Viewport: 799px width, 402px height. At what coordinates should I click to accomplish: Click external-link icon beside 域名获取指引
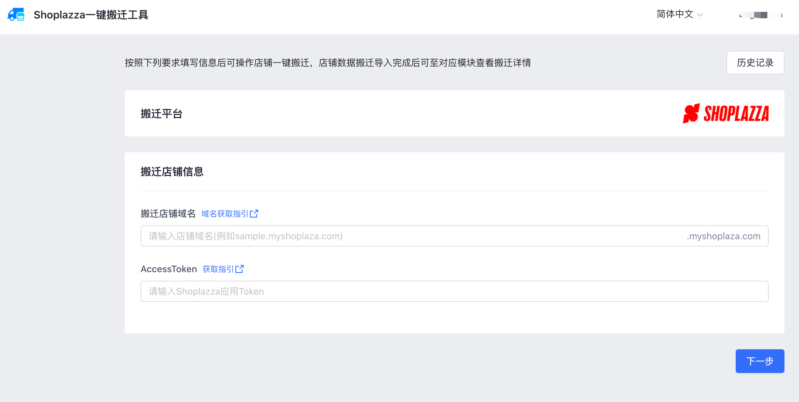pos(254,214)
